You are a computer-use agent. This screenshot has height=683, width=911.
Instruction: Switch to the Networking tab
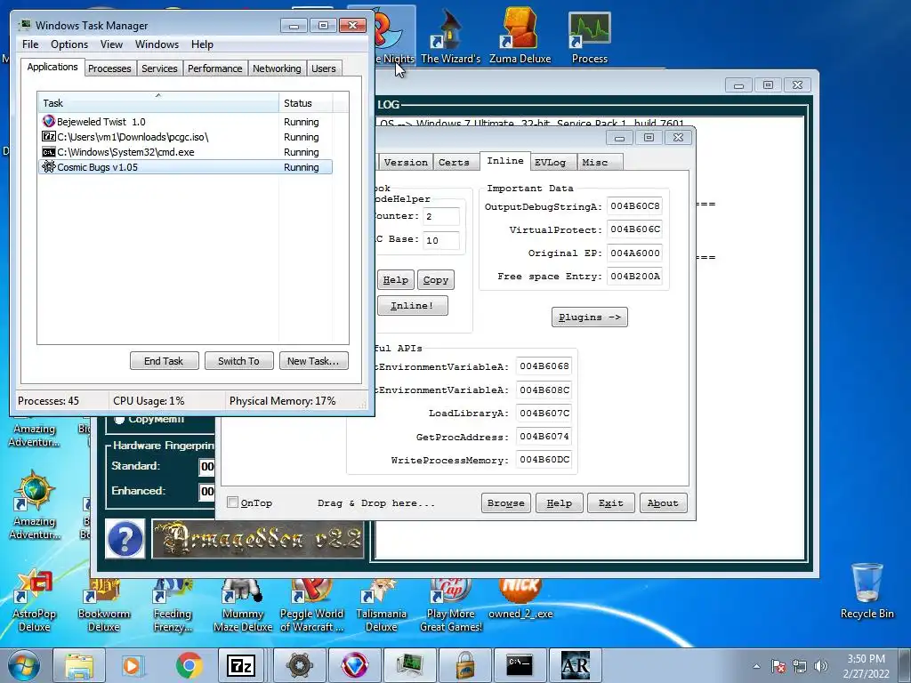pyautogui.click(x=277, y=68)
